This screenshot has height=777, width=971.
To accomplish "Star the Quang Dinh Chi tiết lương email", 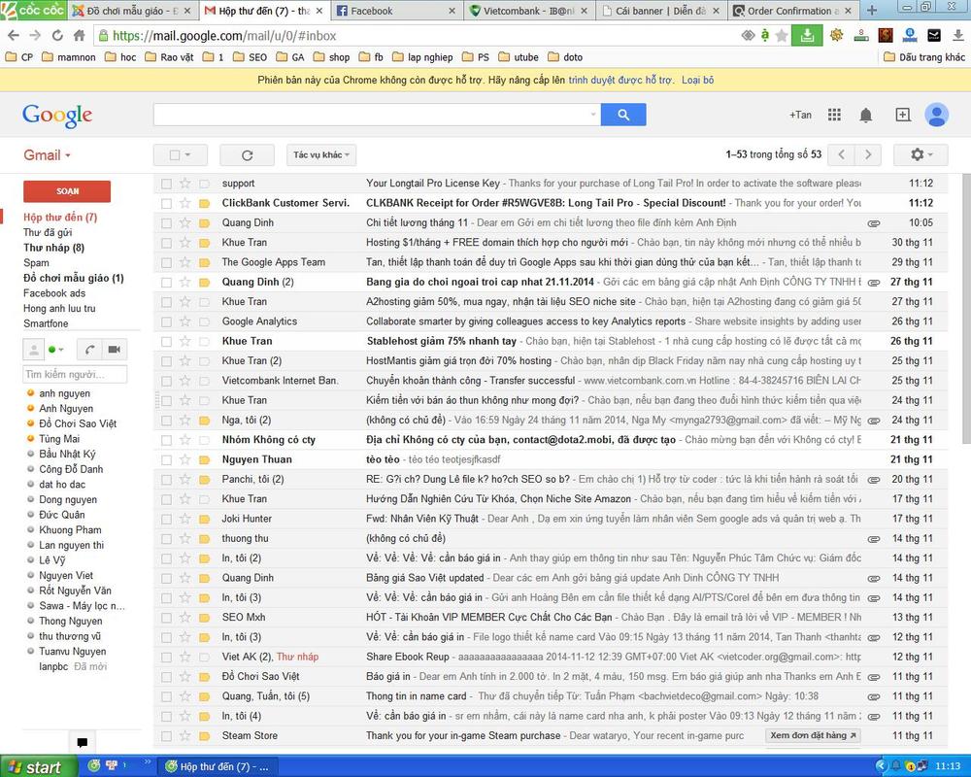I will coord(184,223).
